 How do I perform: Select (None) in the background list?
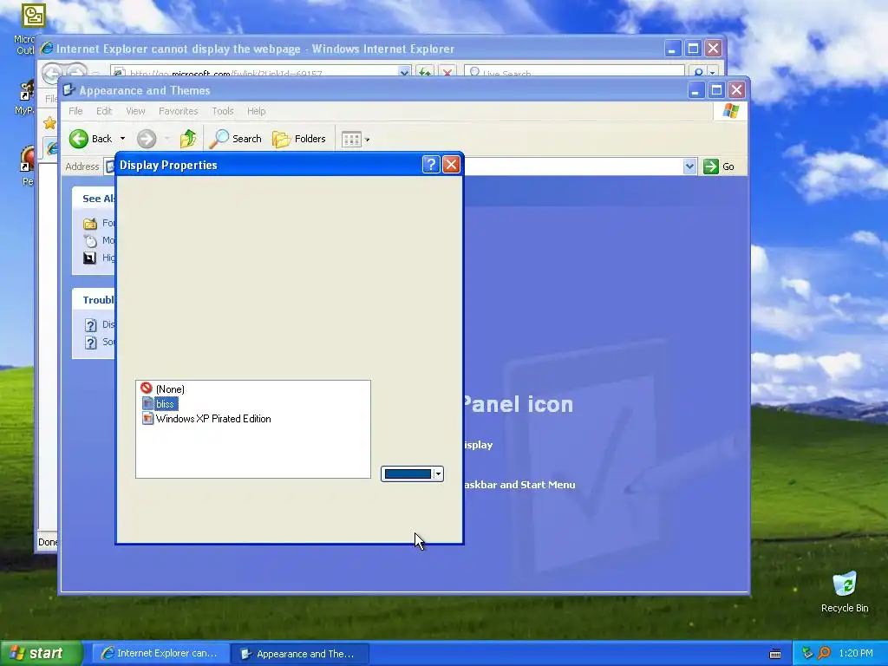[x=163, y=389]
